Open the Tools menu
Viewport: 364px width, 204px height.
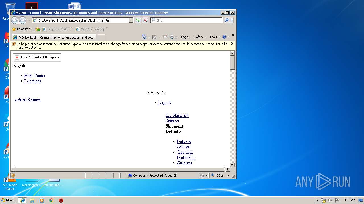[215, 37]
